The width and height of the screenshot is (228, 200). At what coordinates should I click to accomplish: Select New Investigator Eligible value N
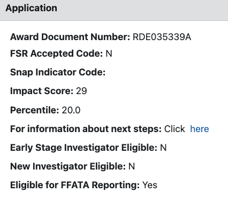click(x=132, y=166)
